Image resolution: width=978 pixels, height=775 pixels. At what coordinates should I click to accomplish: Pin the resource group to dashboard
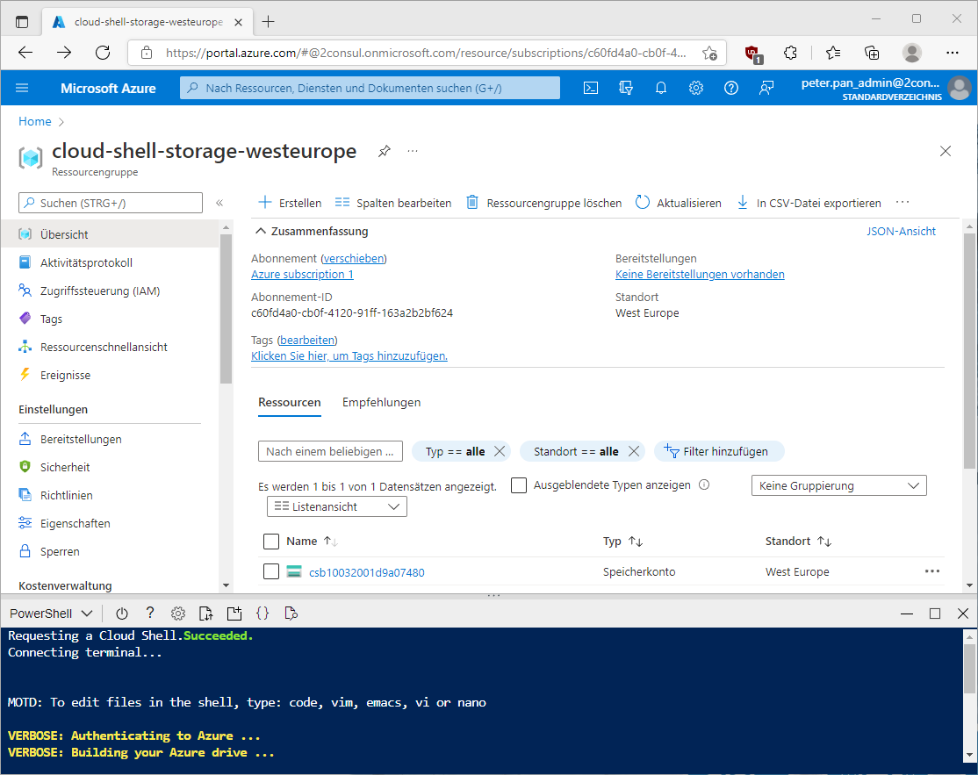(385, 151)
